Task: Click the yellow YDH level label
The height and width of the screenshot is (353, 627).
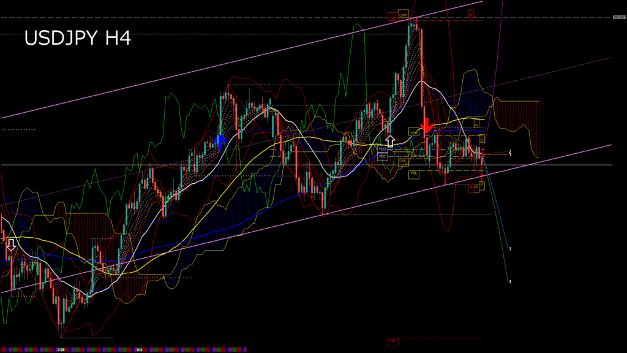Action: pyautogui.click(x=413, y=132)
